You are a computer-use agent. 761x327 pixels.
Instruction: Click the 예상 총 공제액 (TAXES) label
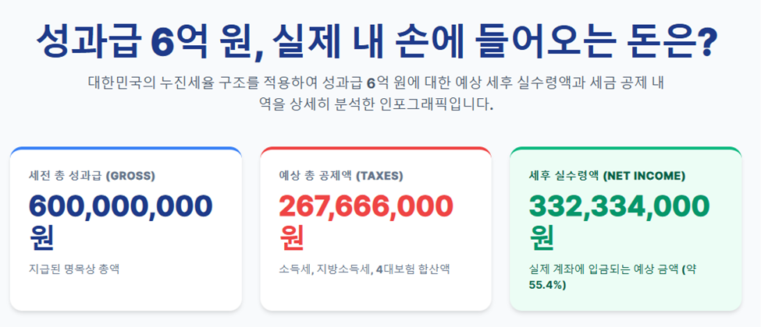point(341,176)
